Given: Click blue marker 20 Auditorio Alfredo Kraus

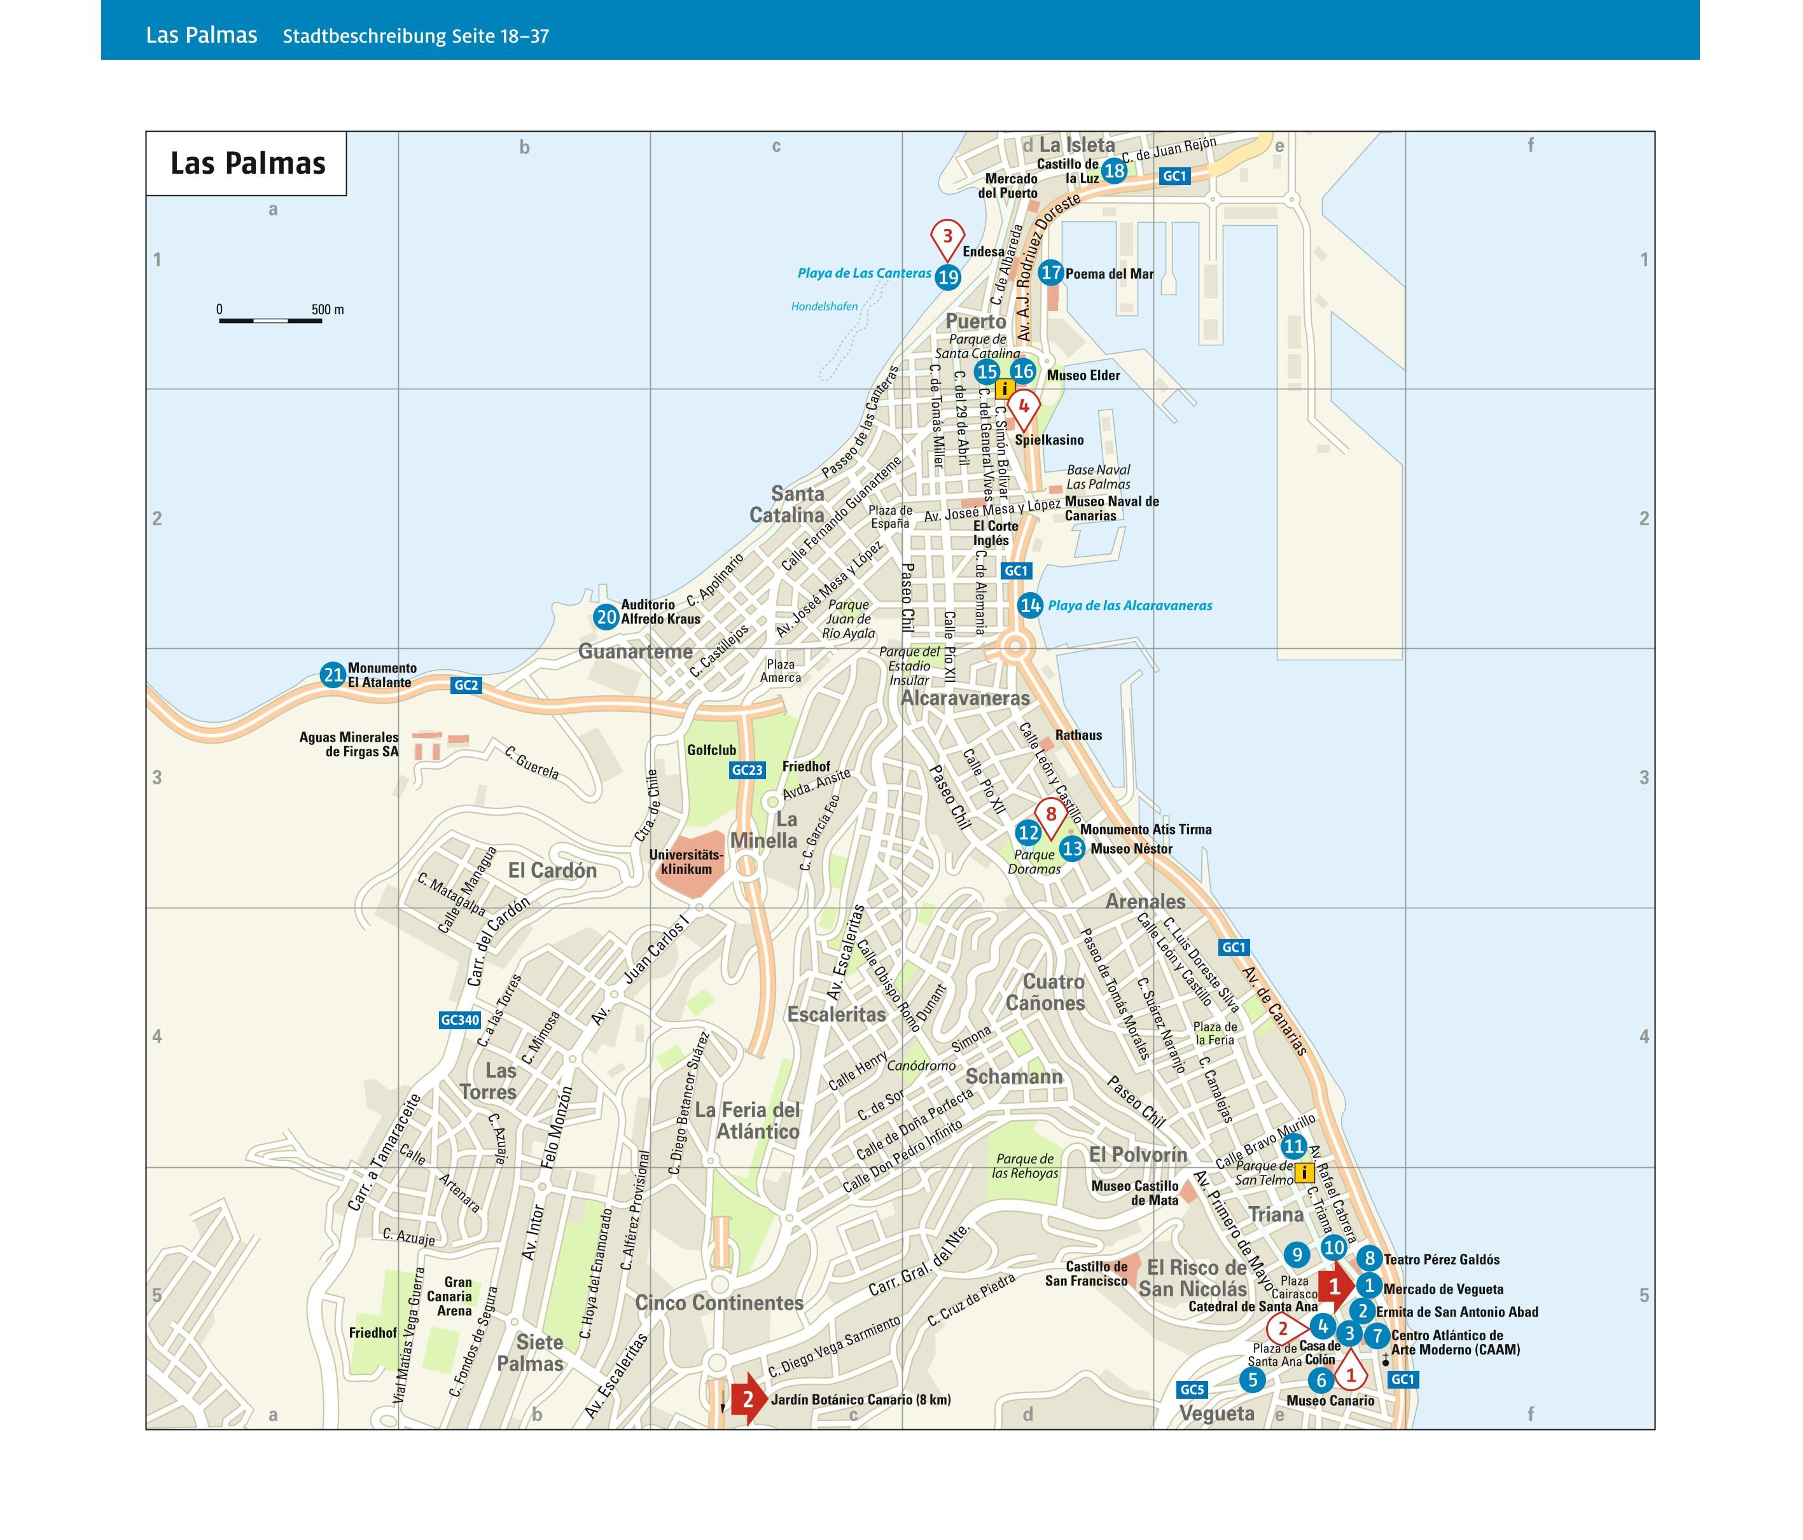Looking at the screenshot, I should (606, 618).
